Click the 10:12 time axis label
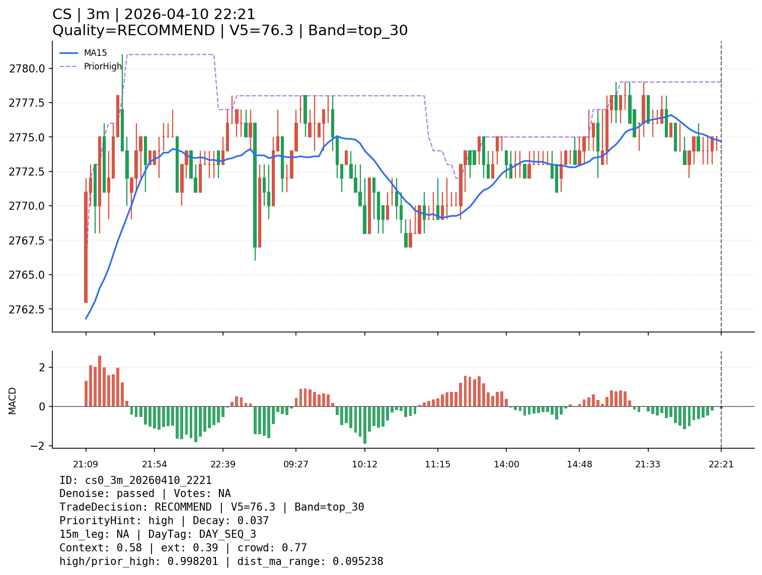 [x=364, y=464]
